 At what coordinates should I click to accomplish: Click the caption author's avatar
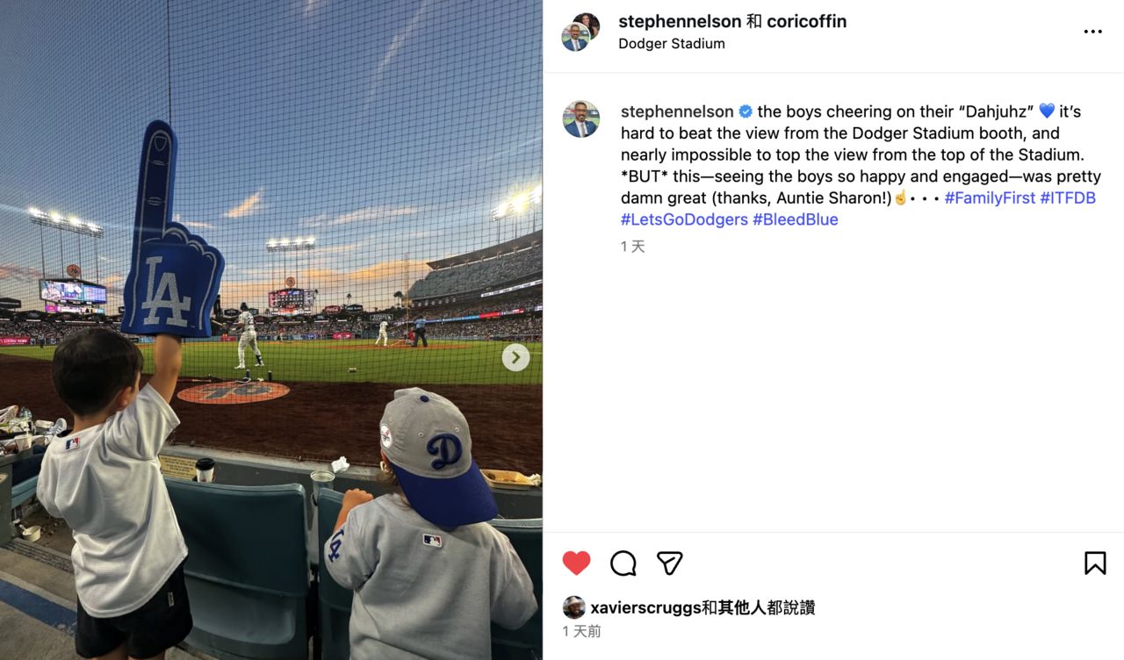pos(580,119)
